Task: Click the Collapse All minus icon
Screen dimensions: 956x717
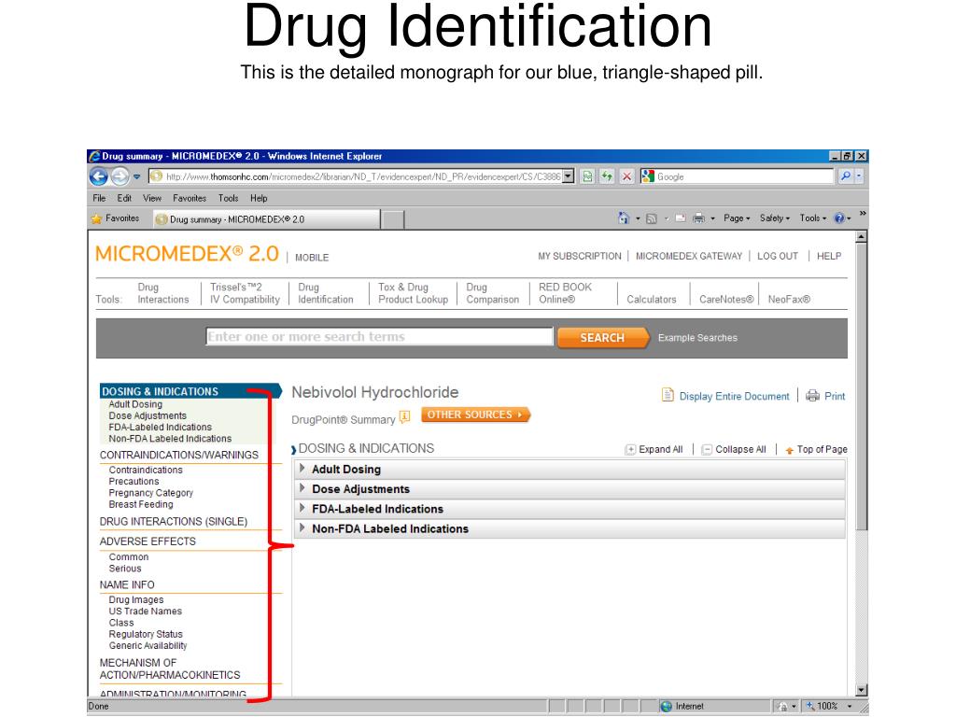Action: (x=707, y=450)
